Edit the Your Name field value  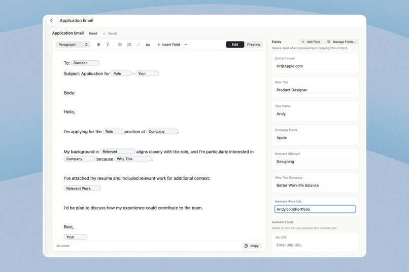315,114
